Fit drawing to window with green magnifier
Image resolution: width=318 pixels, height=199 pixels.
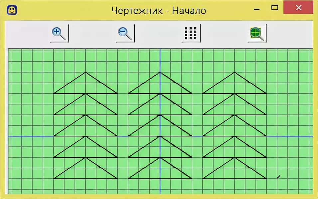257,33
